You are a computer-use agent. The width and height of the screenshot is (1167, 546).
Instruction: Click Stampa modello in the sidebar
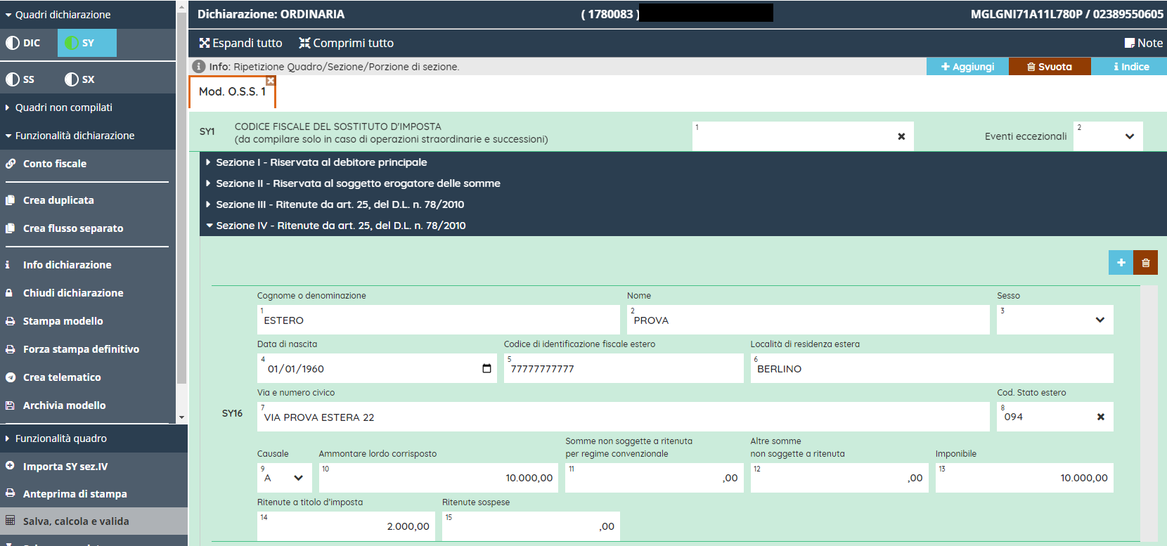(63, 321)
